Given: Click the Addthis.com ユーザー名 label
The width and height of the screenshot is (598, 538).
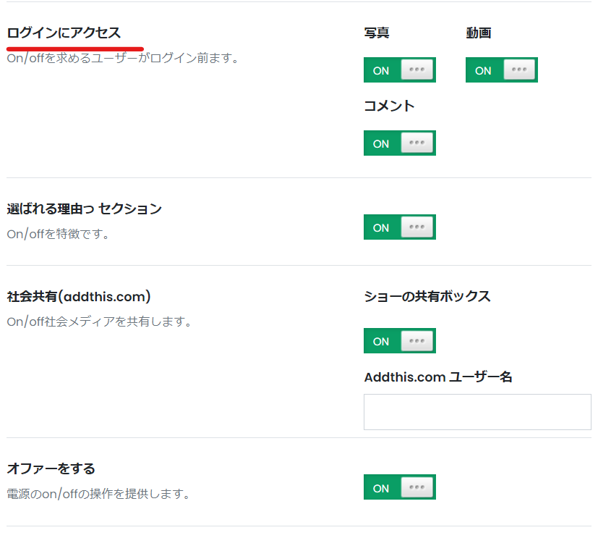Looking at the screenshot, I should tap(437, 377).
